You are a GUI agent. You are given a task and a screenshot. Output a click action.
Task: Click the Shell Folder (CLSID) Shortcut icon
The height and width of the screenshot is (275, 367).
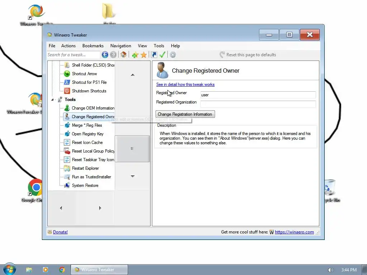(x=67, y=65)
